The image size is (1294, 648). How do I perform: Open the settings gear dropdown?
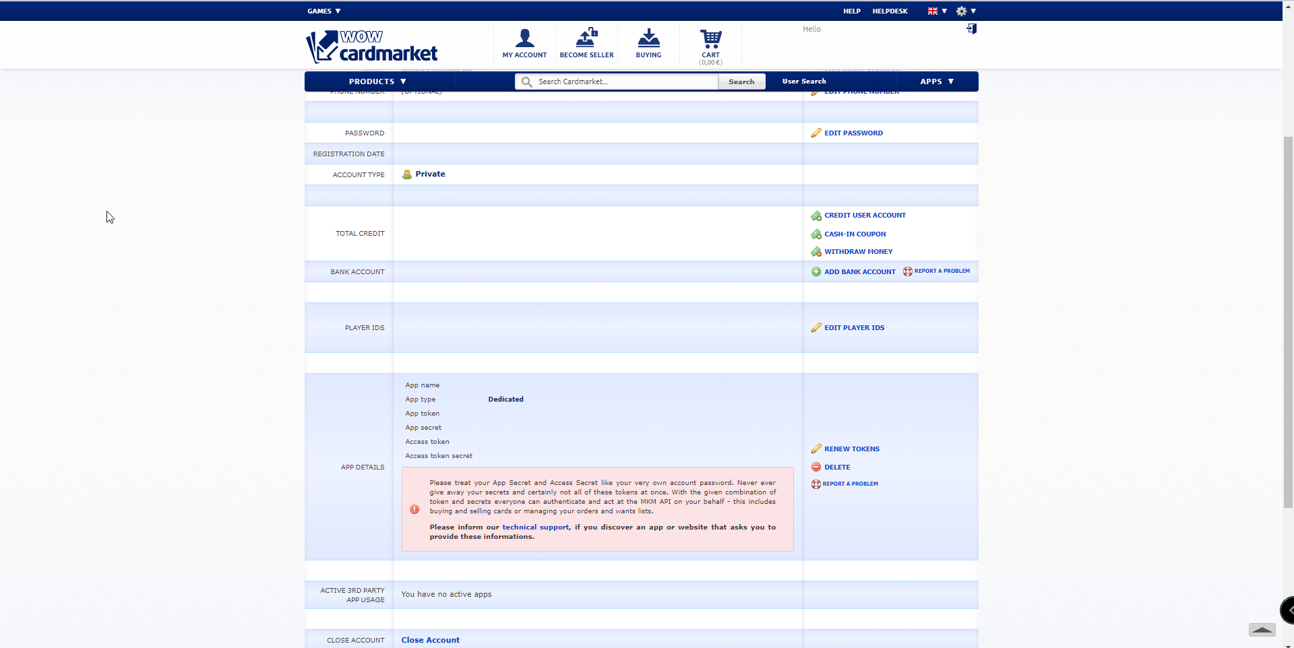(966, 11)
